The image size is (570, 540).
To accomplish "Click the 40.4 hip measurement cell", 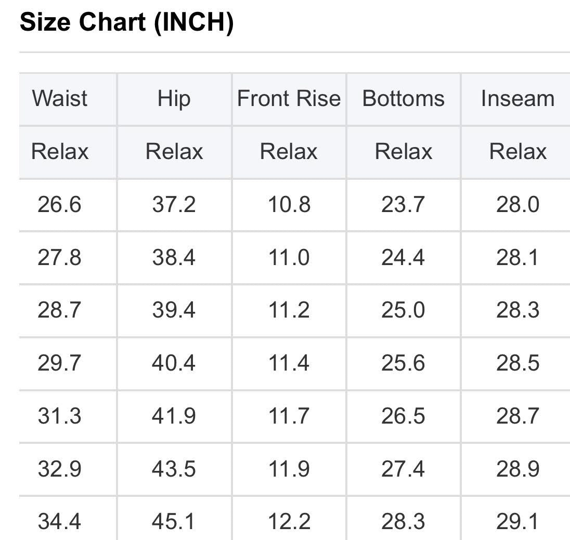I will (x=174, y=363).
